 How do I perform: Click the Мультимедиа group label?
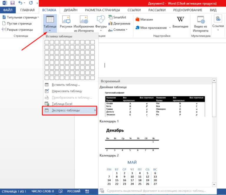[201, 36]
